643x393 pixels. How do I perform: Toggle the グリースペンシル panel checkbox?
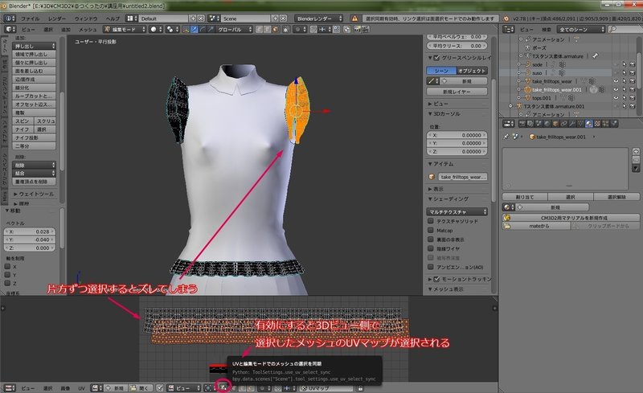(x=436, y=58)
